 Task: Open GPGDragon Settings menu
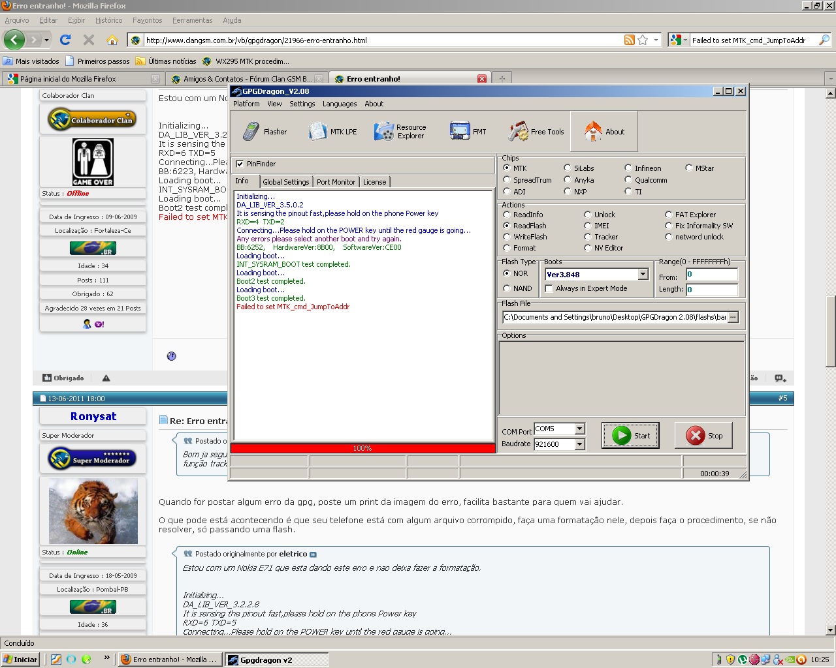302,104
